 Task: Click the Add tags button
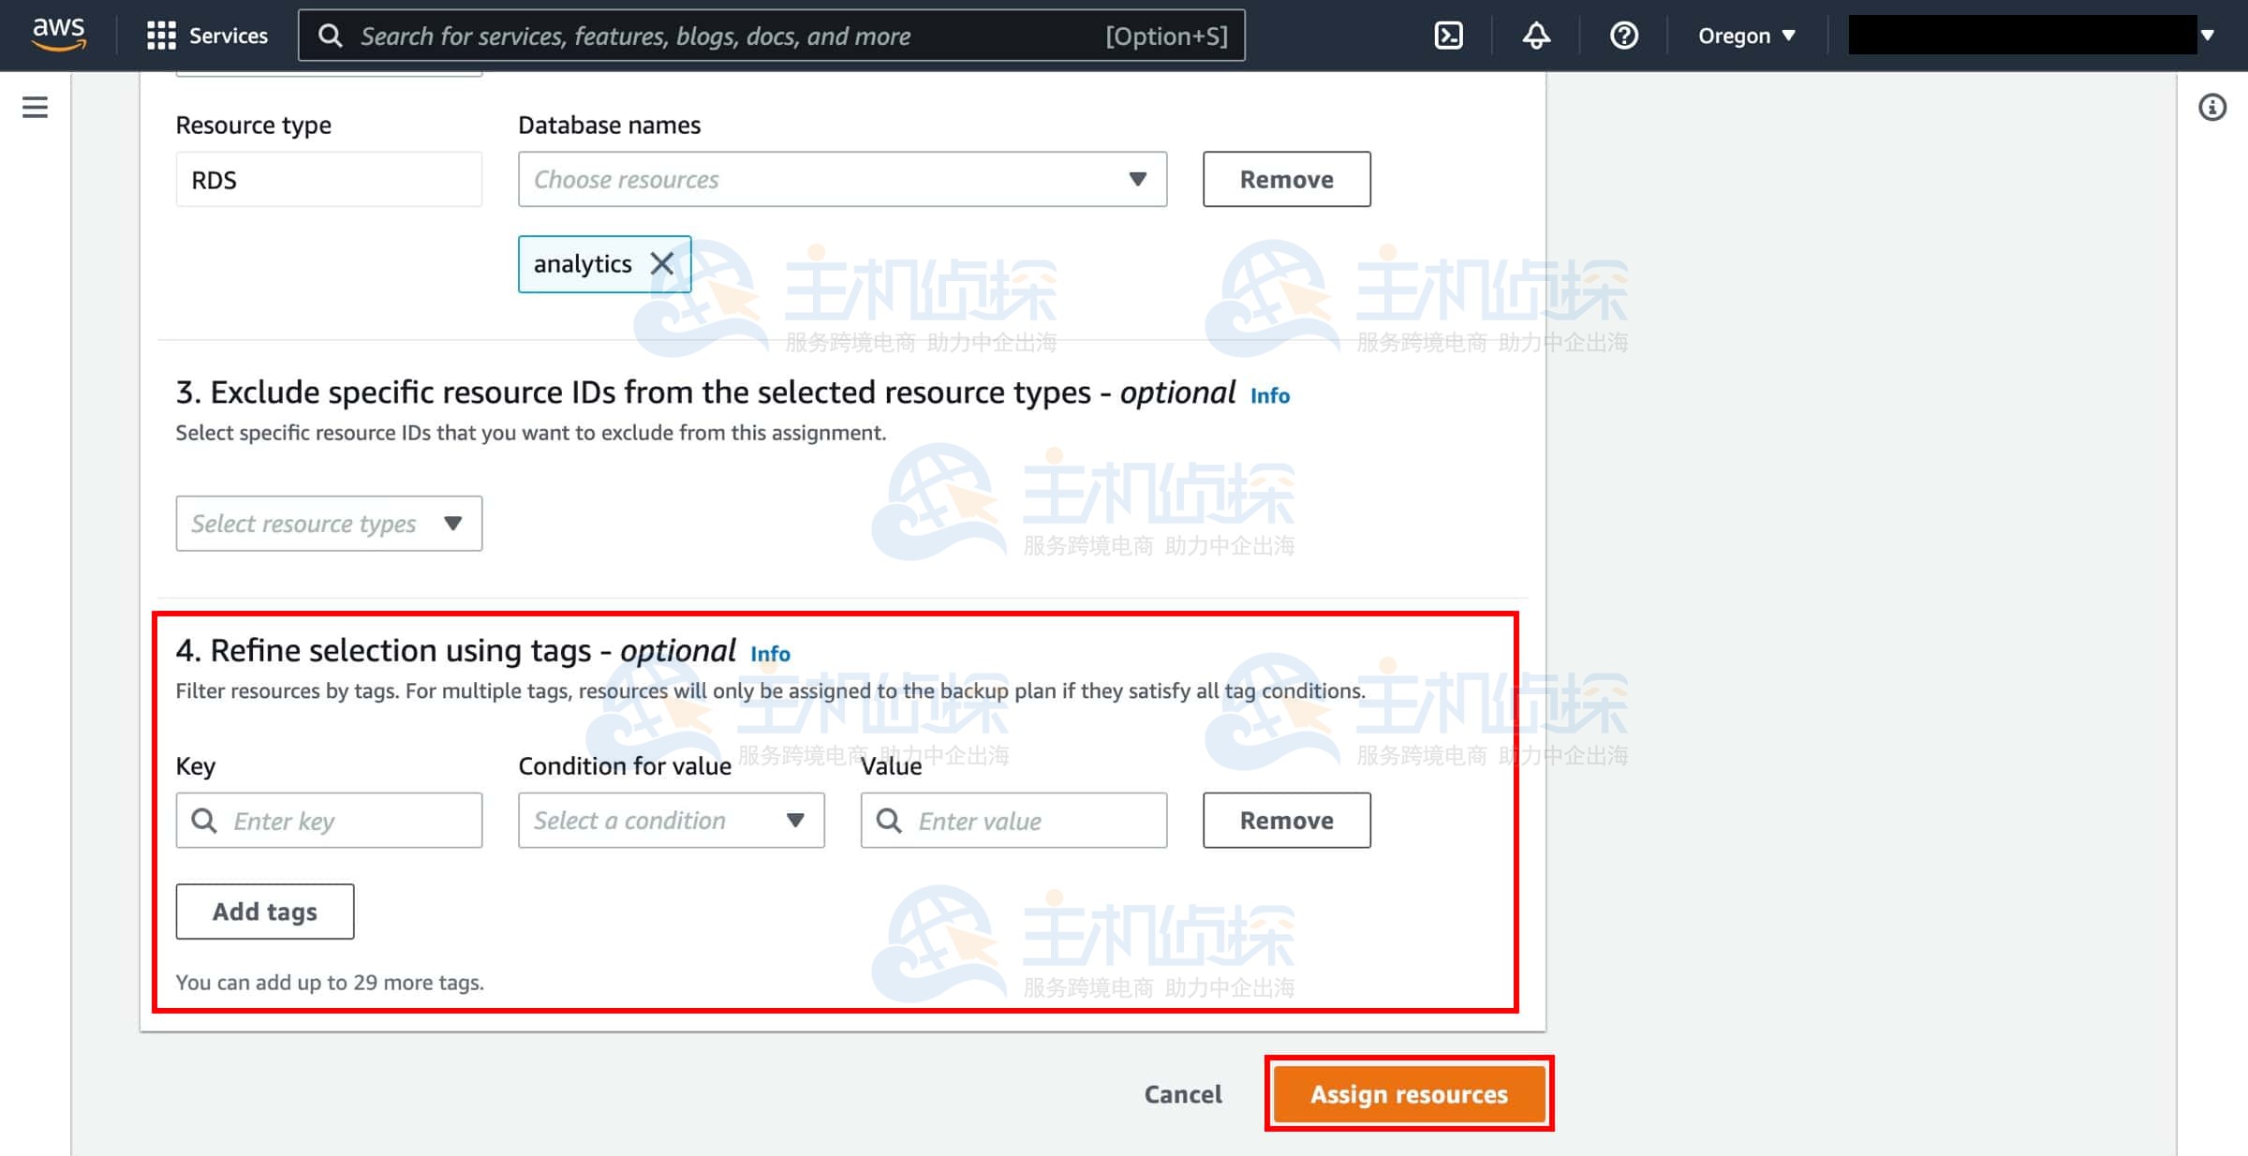264,911
